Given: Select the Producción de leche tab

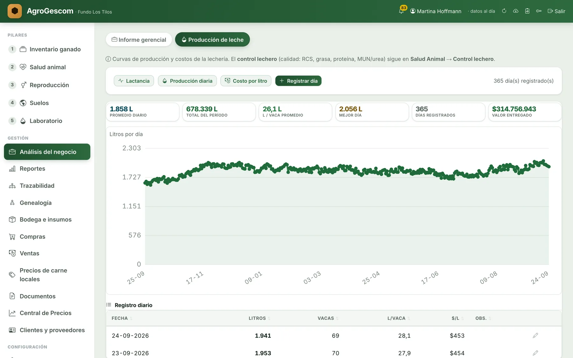Looking at the screenshot, I should (x=212, y=39).
